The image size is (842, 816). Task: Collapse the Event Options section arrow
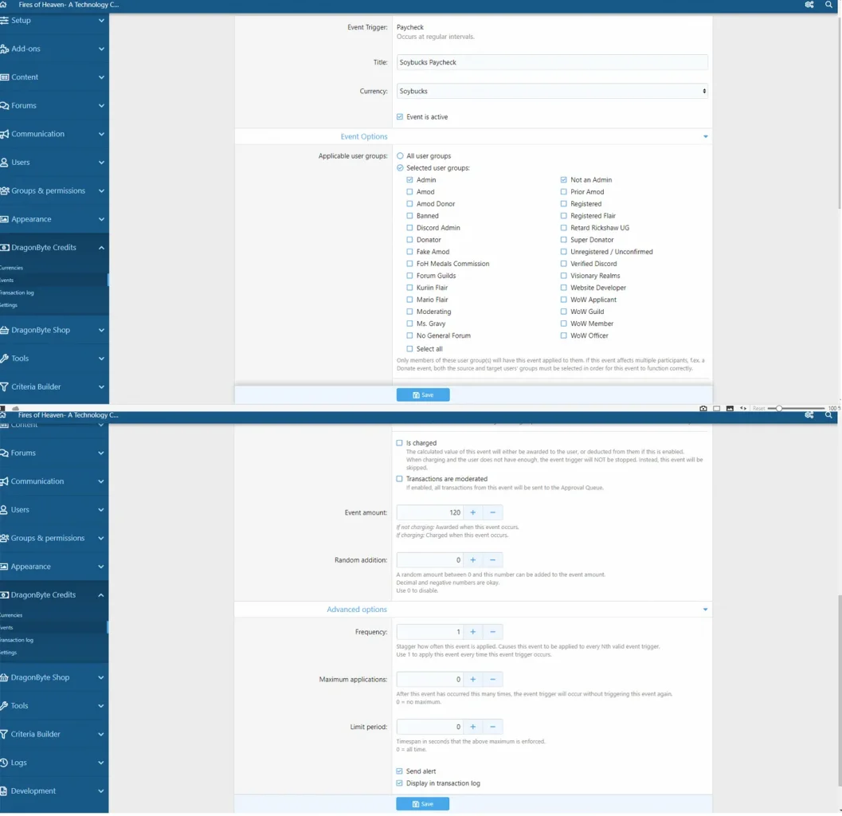click(x=706, y=137)
